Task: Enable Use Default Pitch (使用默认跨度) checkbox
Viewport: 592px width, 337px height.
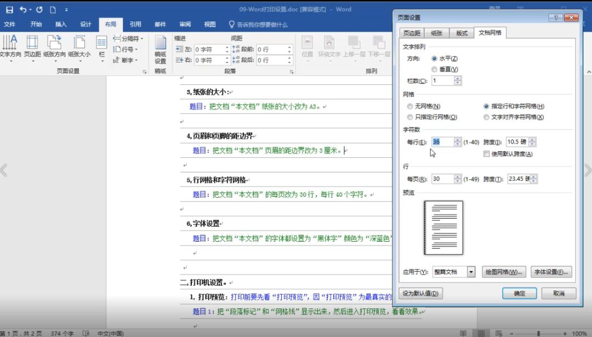Action: tap(486, 154)
